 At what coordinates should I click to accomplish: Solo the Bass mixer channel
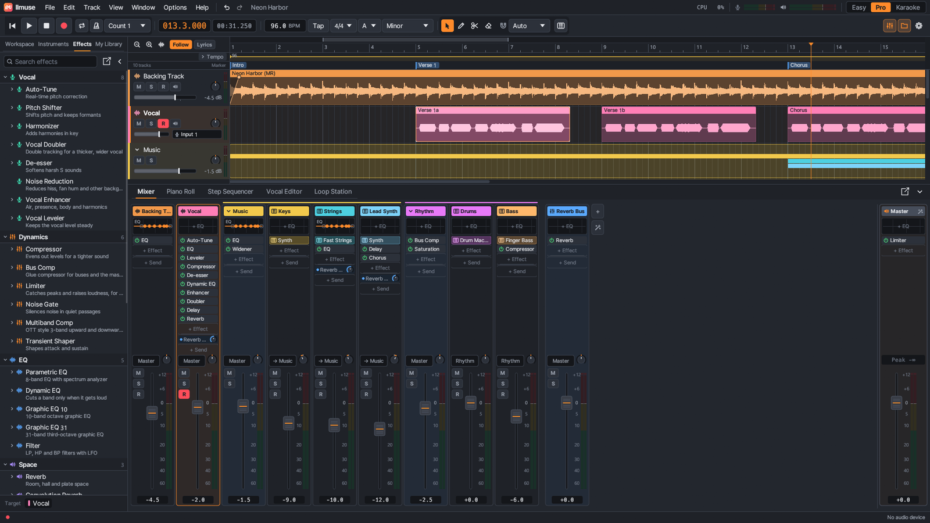tap(503, 384)
